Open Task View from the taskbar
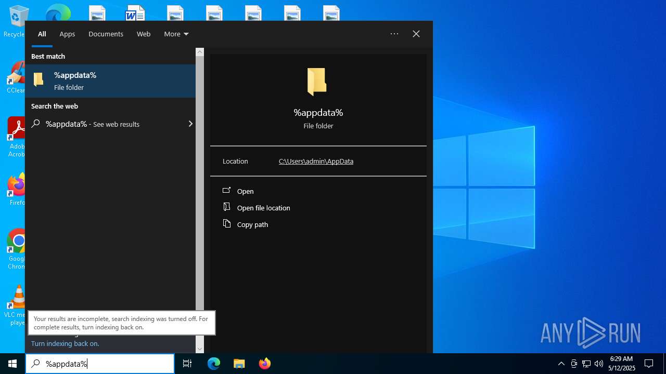 point(187,364)
